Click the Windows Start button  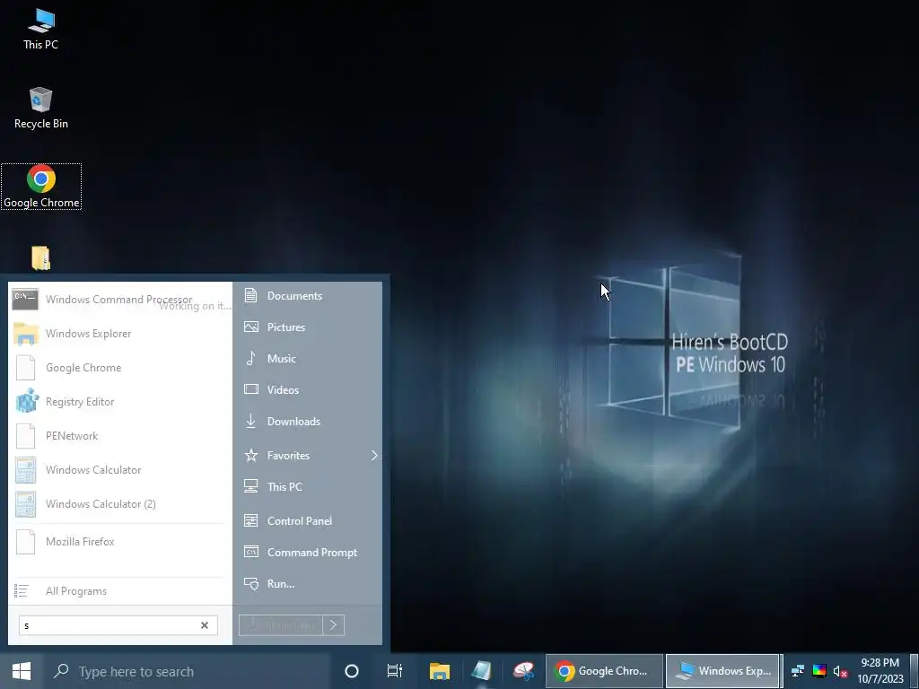[22, 671]
